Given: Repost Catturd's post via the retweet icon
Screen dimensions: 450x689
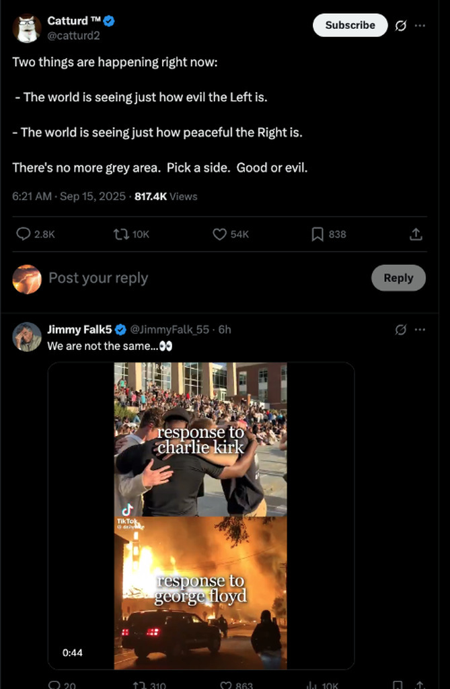Looking at the screenshot, I should coord(121,234).
